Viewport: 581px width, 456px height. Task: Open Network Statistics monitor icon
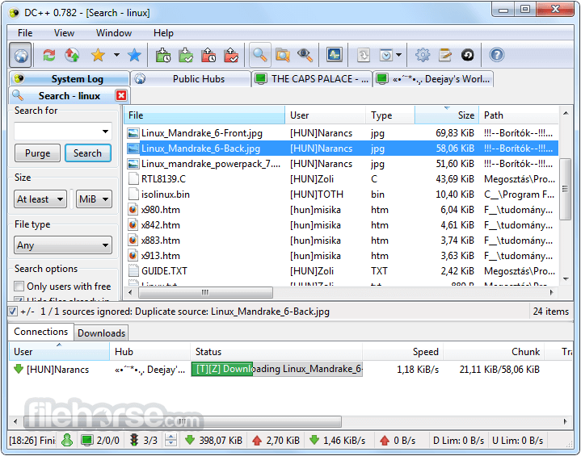click(x=335, y=55)
